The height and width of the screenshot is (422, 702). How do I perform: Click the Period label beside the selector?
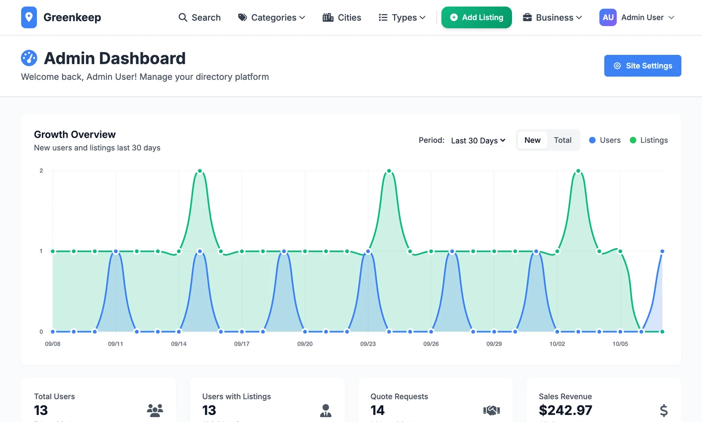click(x=432, y=140)
